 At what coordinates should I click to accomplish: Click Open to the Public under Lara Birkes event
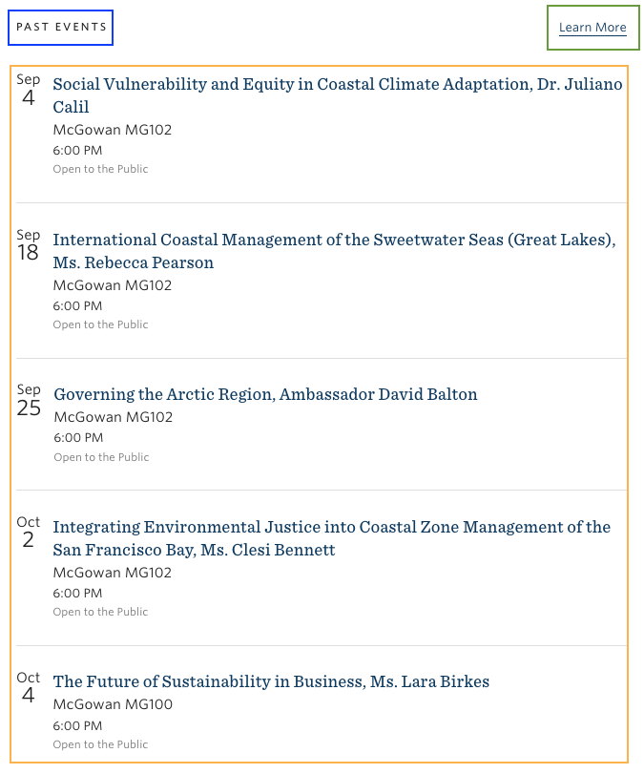coord(100,744)
